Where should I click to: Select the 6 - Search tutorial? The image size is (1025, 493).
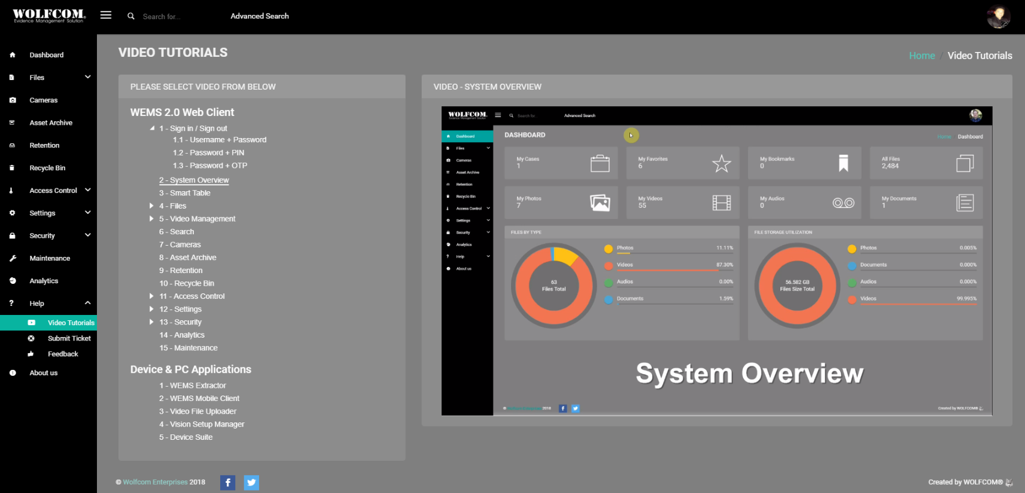coord(177,232)
